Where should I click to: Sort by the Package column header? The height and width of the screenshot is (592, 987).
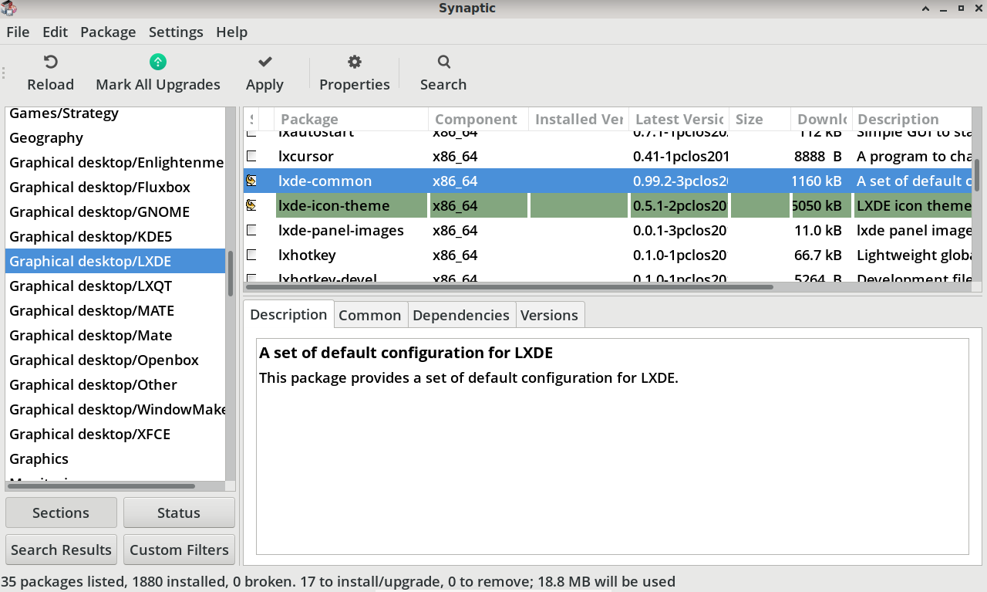point(352,119)
